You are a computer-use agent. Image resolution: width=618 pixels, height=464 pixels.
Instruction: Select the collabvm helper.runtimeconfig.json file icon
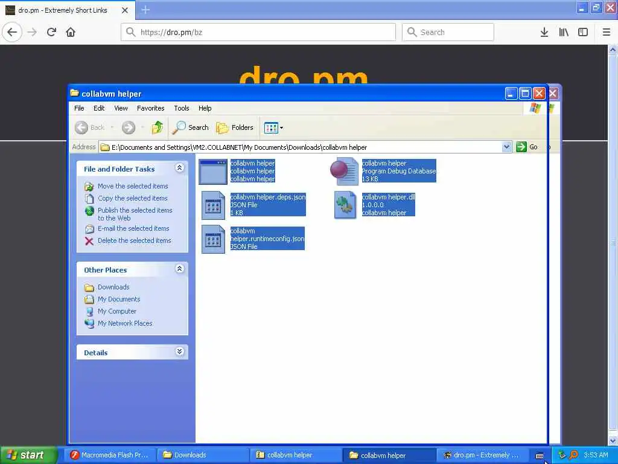point(213,239)
